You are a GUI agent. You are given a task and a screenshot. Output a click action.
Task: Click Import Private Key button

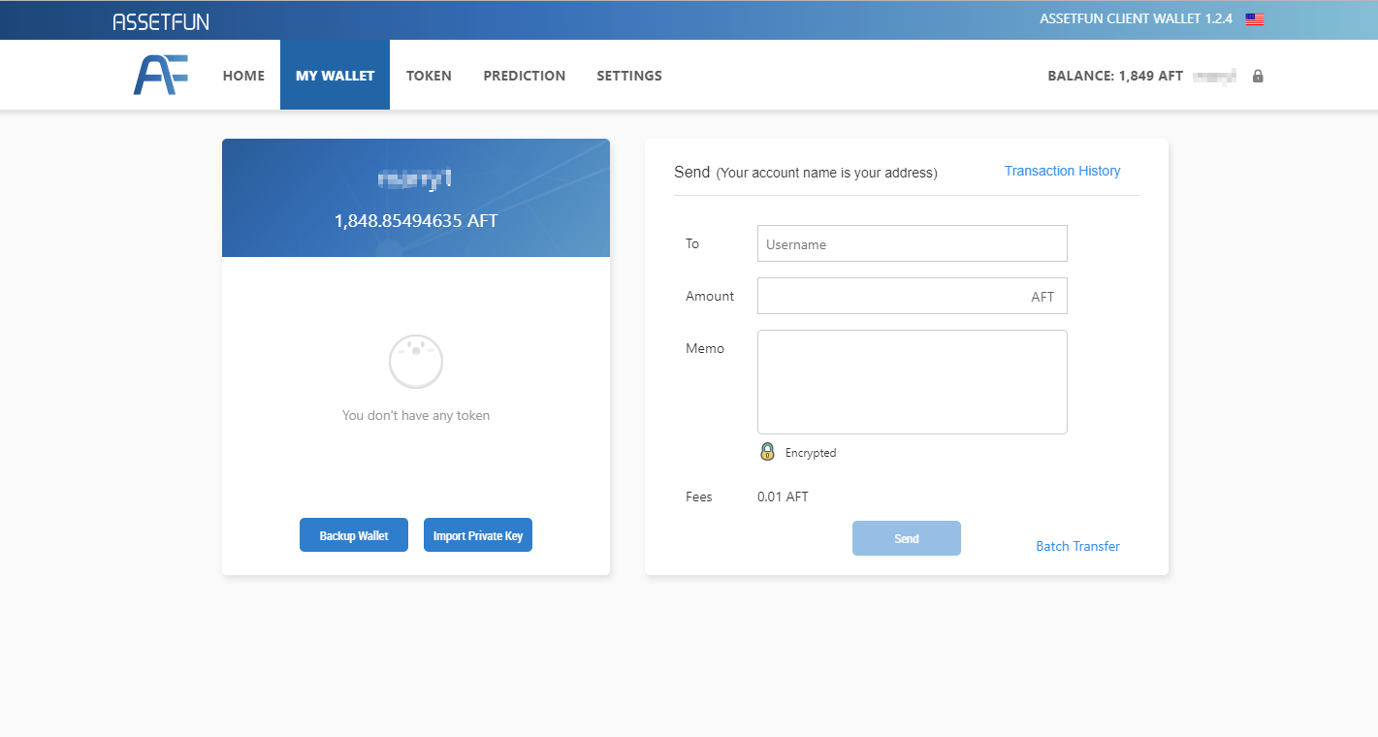[478, 535]
